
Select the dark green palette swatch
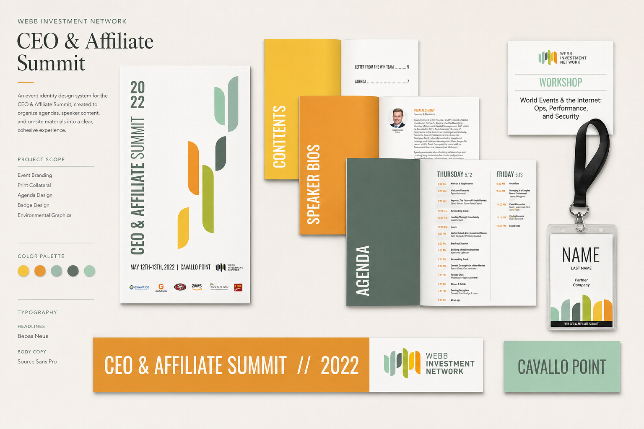73,271
